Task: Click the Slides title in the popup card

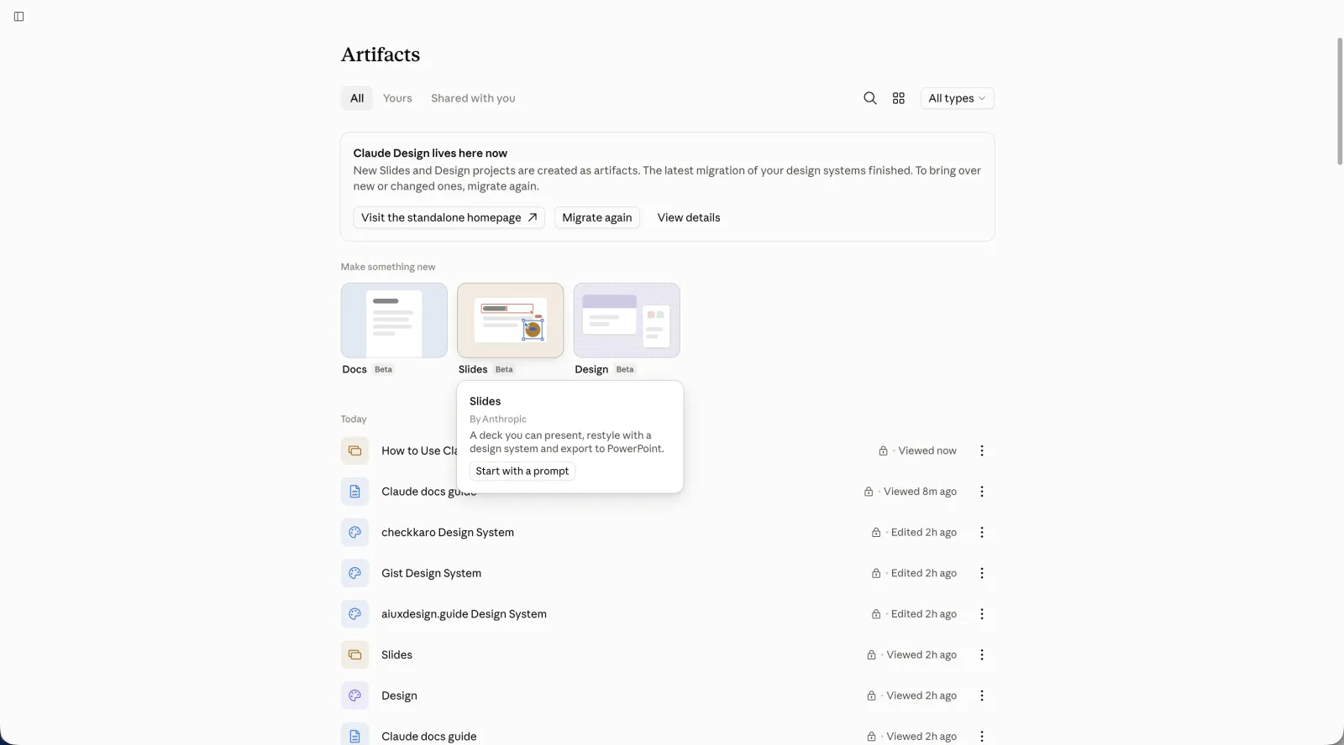Action: 485,401
